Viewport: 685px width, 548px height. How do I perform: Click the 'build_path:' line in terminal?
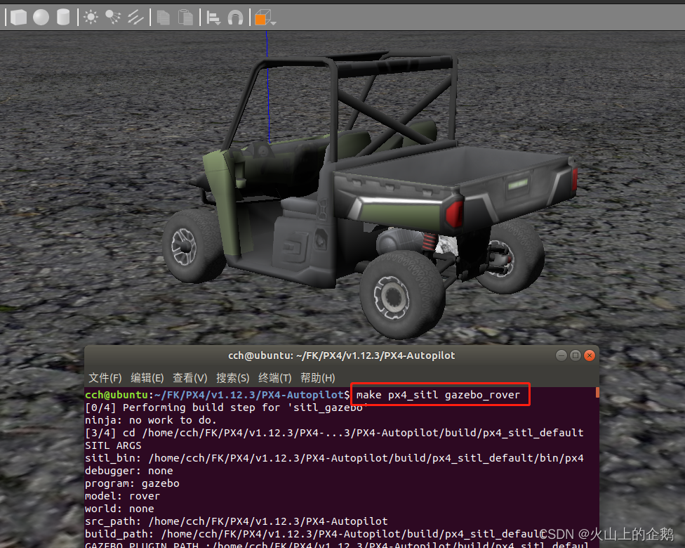(314, 534)
